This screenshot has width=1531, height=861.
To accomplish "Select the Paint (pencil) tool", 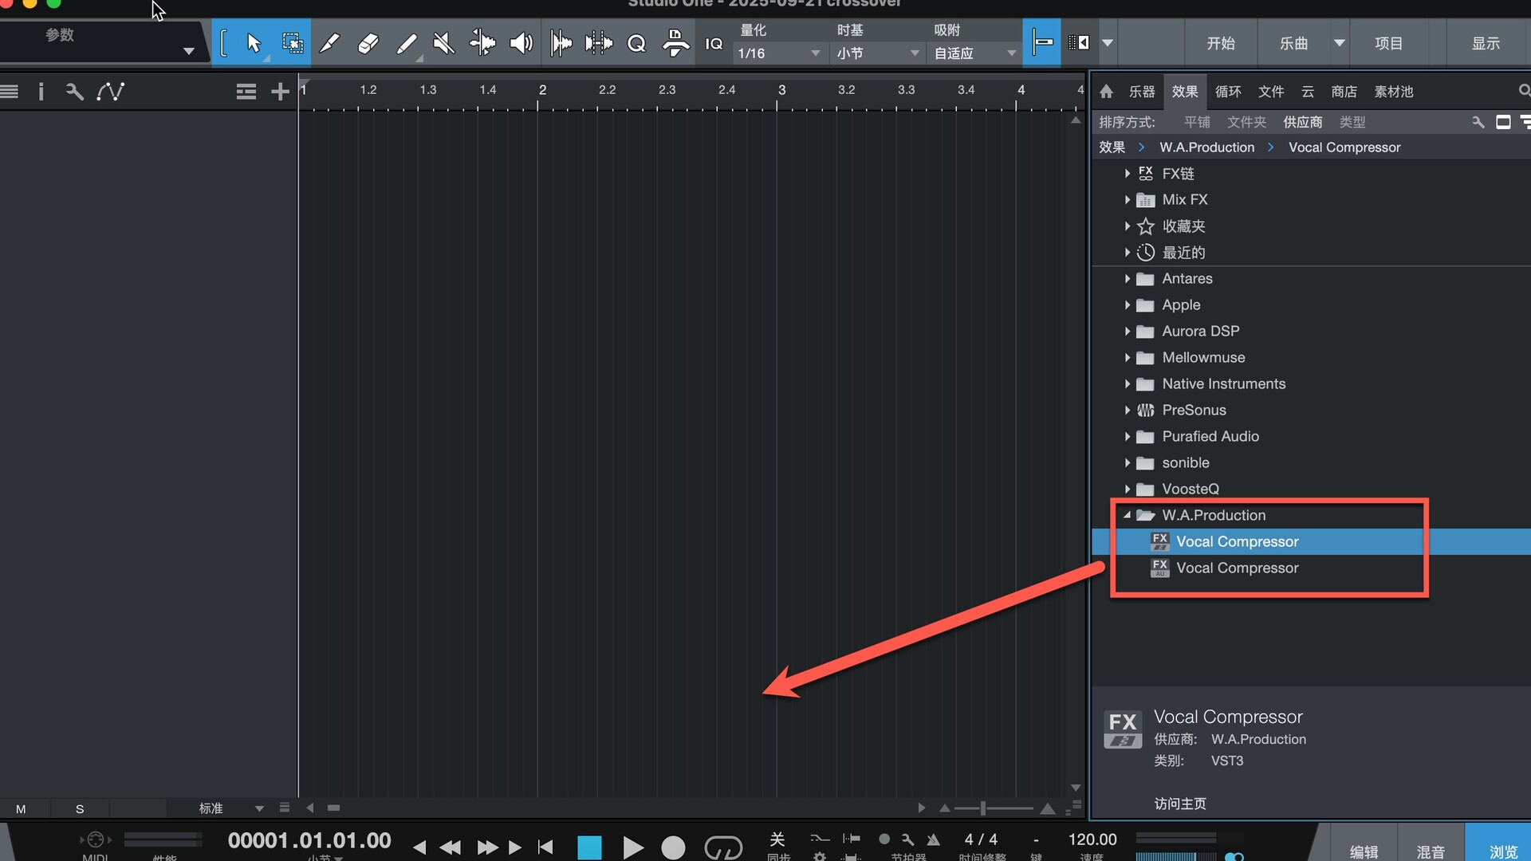I will tap(407, 43).
